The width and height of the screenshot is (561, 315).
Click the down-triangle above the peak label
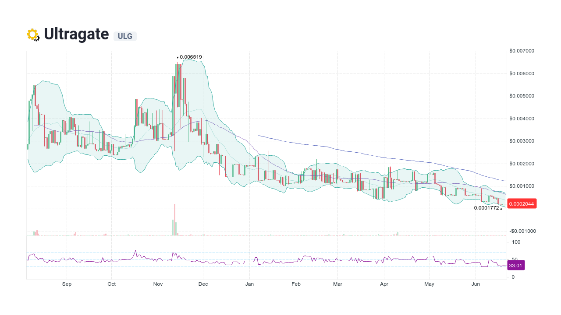(x=178, y=57)
